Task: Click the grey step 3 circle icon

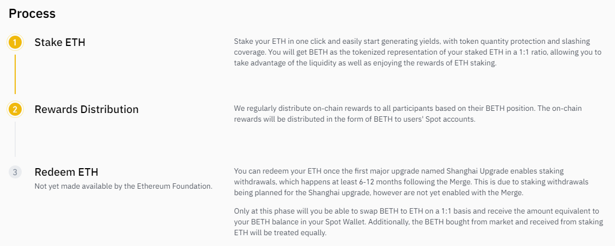Action: click(x=15, y=172)
